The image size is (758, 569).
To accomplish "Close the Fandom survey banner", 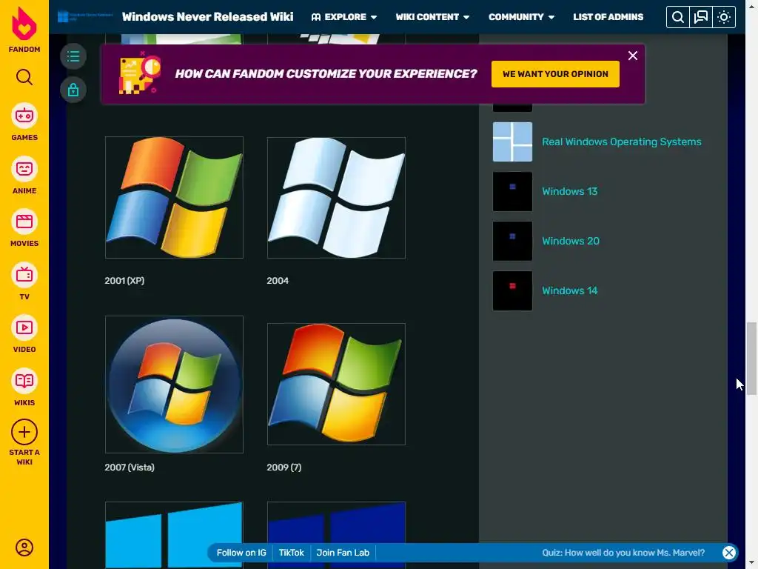I will pos(633,56).
